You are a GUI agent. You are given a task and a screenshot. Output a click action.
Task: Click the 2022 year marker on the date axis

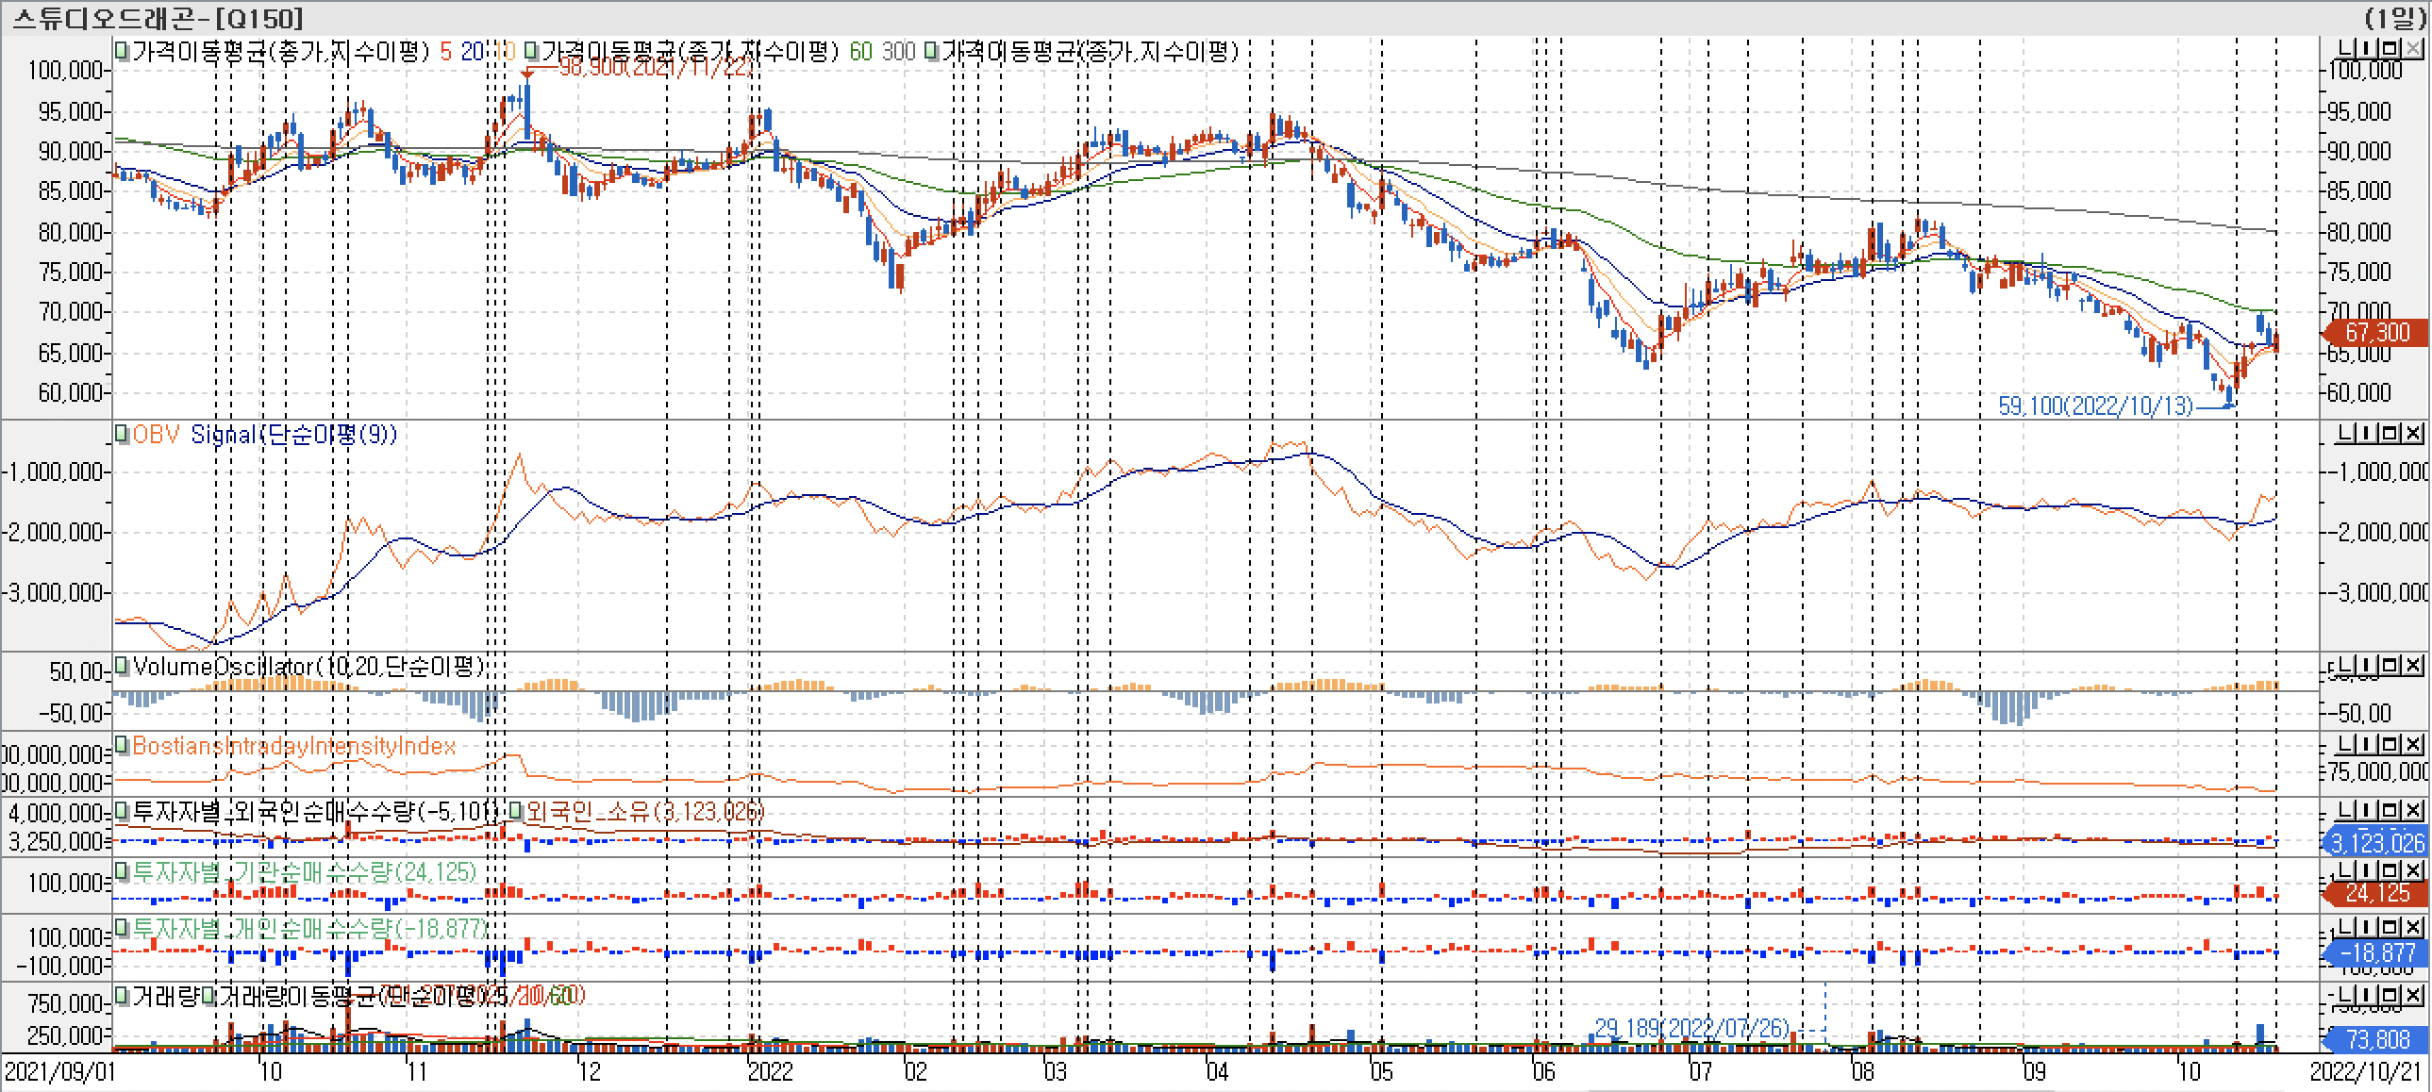pyautogui.click(x=770, y=1071)
